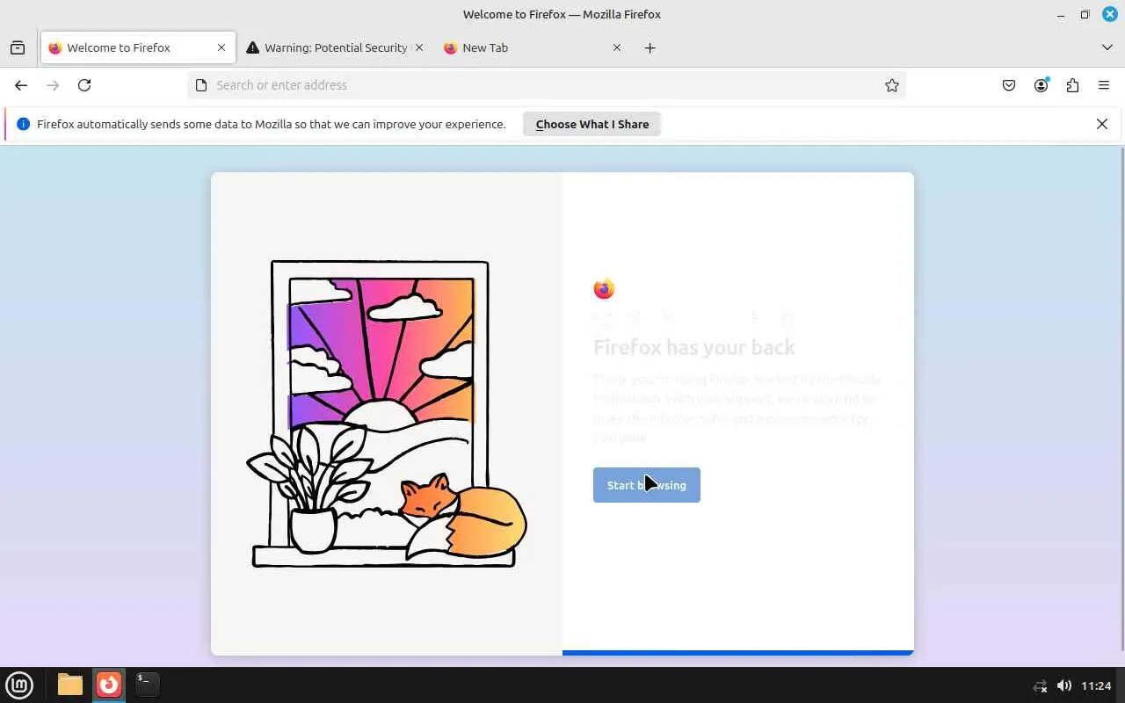Click the Firefox taskbar icon
The height and width of the screenshot is (703, 1125).
tap(109, 685)
